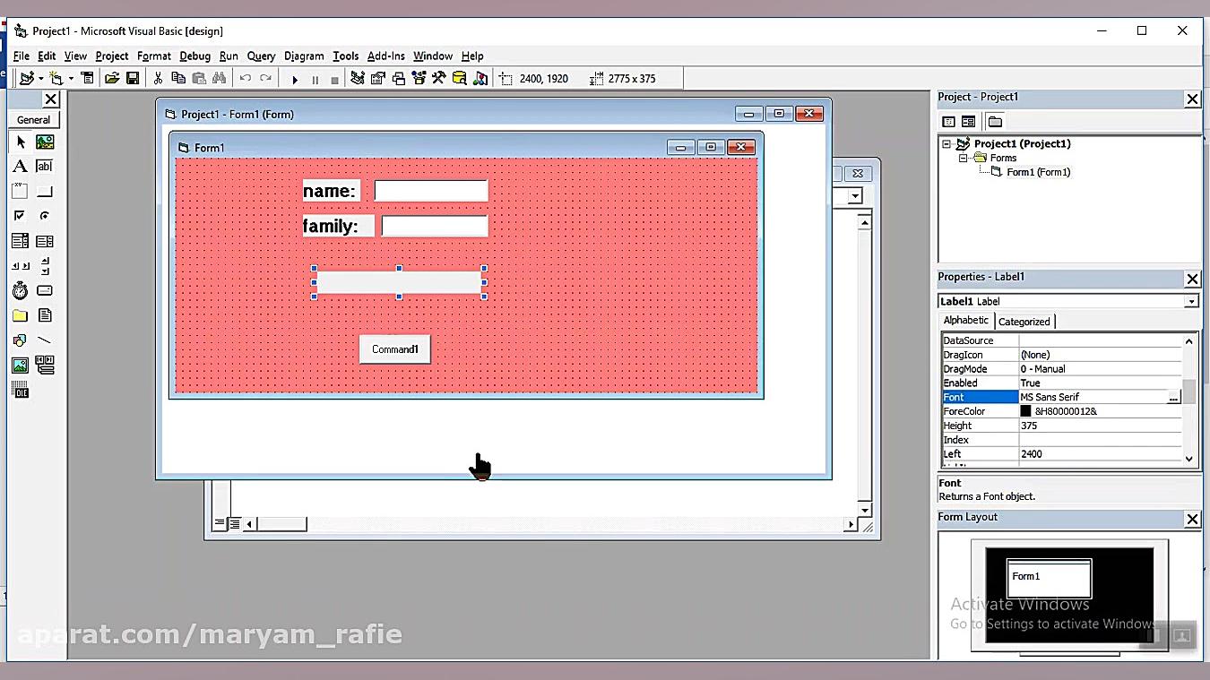The width and height of the screenshot is (1210, 680).
Task: Start the program with the Run arrow
Action: [294, 79]
